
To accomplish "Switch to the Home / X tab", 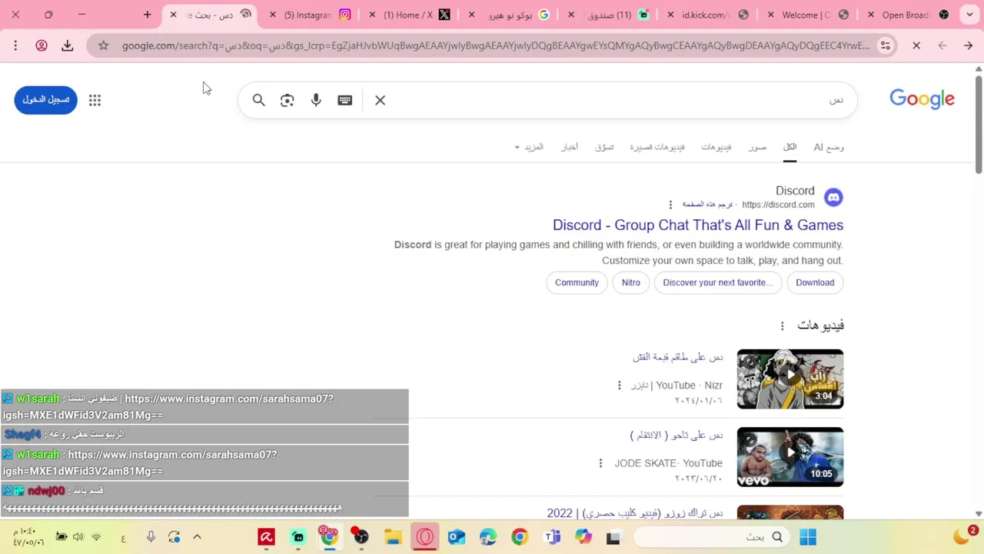I will [409, 15].
